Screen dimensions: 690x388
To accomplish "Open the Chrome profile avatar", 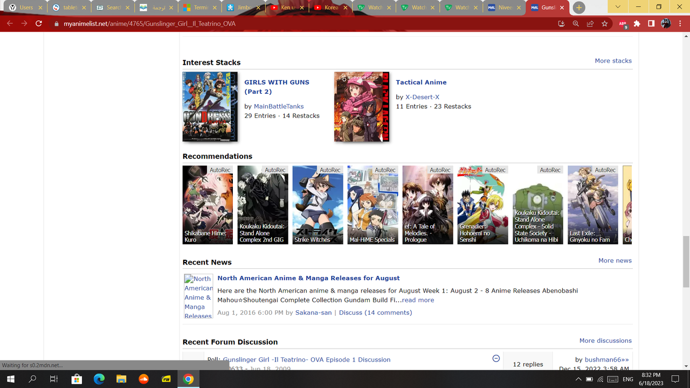I will click(x=666, y=24).
